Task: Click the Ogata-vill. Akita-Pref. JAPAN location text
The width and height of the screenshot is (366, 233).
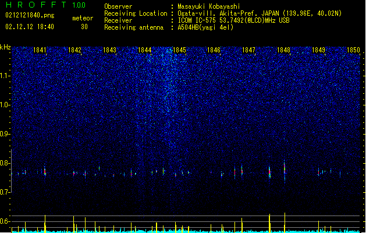Action: [260, 13]
